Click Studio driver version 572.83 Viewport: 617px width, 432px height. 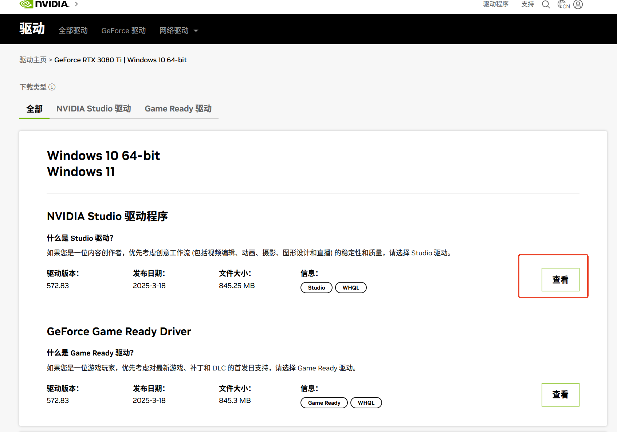[x=58, y=286]
